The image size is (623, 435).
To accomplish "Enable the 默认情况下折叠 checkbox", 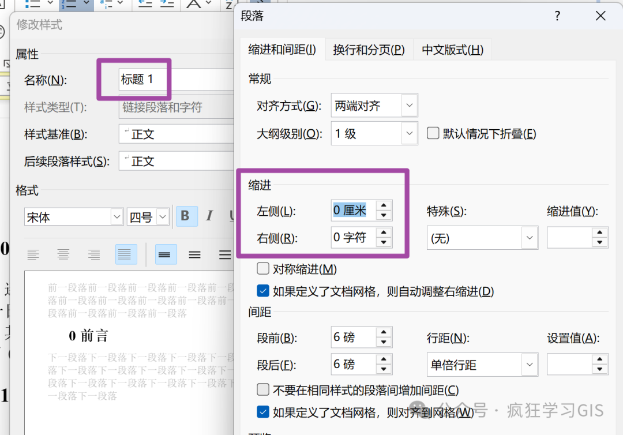I will 433,133.
